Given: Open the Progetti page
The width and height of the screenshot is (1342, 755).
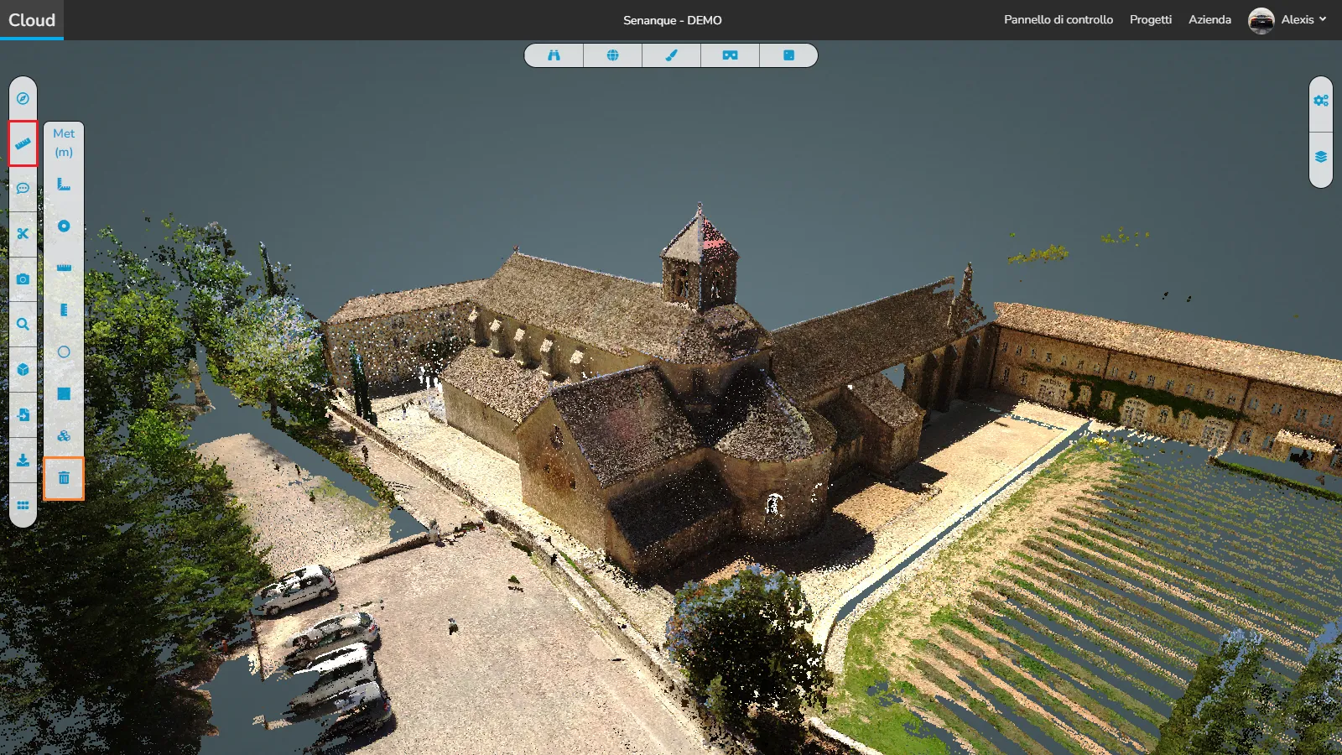Looking at the screenshot, I should (x=1151, y=19).
